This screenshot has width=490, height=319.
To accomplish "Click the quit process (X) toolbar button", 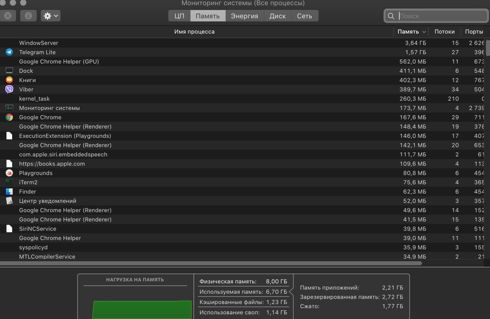I will [8, 16].
